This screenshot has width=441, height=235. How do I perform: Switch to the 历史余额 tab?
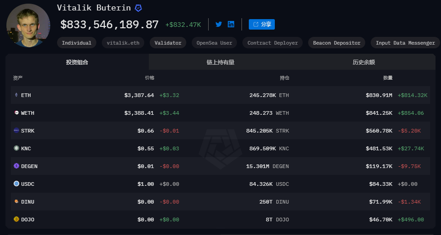[x=364, y=62]
